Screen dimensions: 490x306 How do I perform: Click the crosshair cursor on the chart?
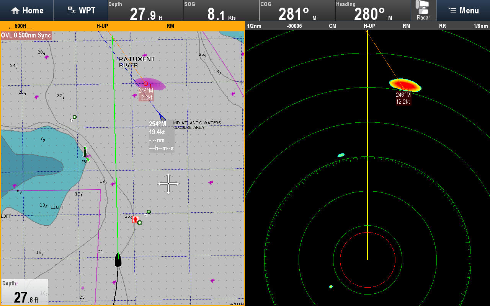168,184
